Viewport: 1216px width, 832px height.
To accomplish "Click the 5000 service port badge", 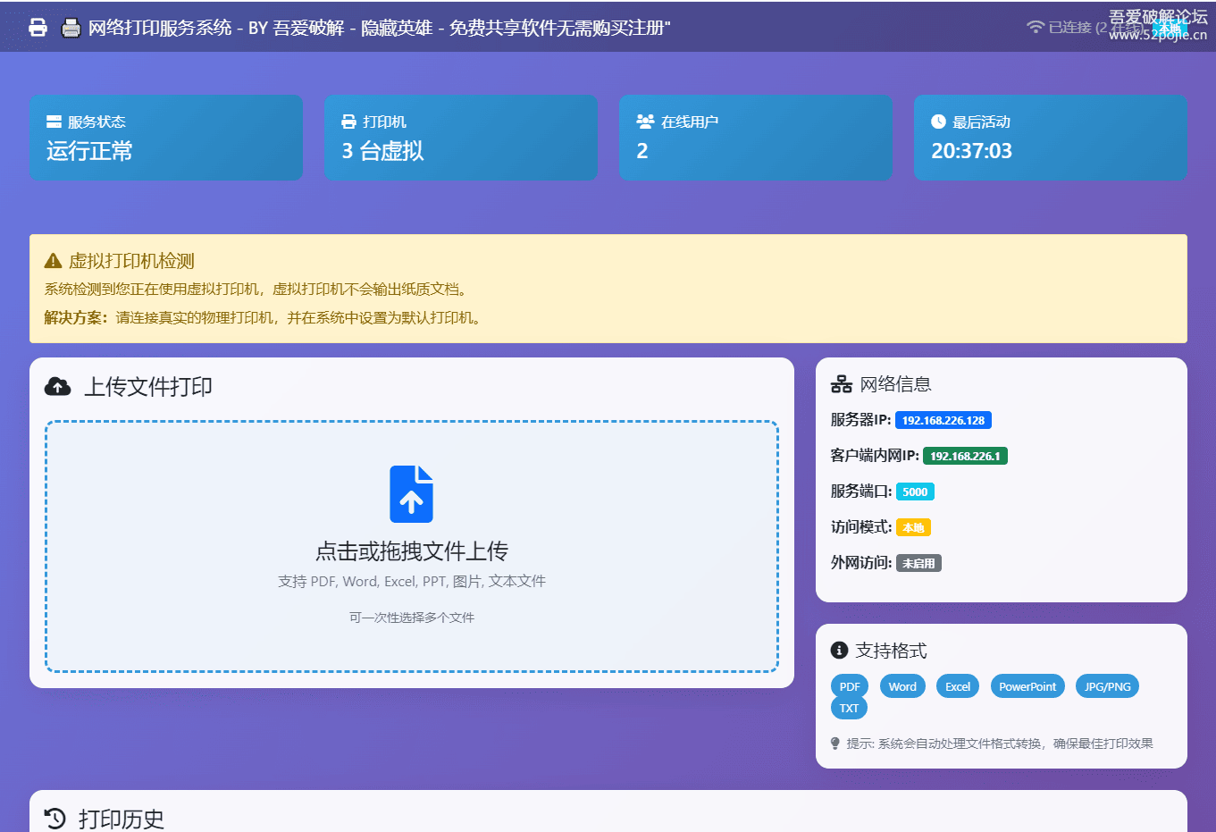I will (x=915, y=492).
